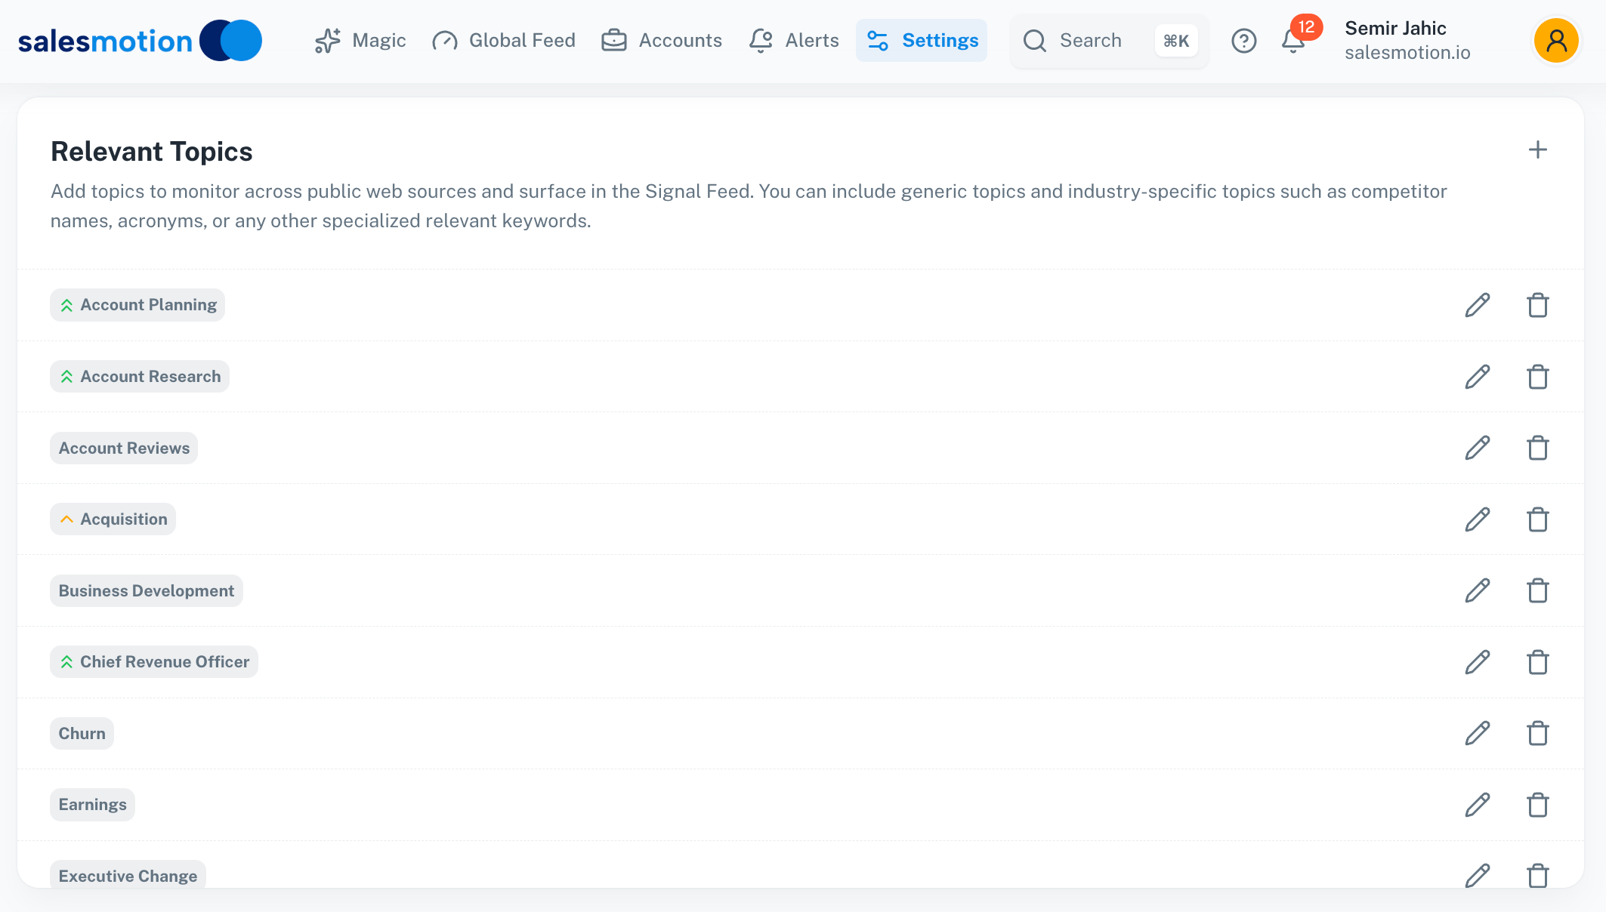
Task: Open the Alerts page
Action: [794, 41]
